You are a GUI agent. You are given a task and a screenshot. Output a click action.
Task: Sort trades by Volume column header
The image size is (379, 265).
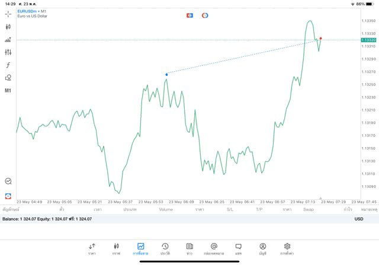click(166, 209)
